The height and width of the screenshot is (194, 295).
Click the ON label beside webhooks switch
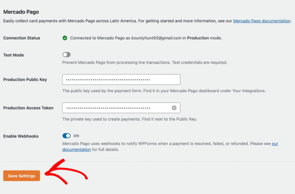[76, 136]
